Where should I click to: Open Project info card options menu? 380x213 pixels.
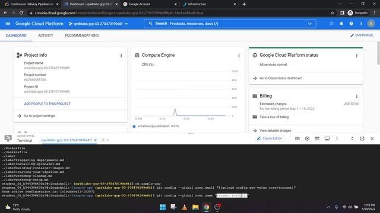[x=121, y=56]
